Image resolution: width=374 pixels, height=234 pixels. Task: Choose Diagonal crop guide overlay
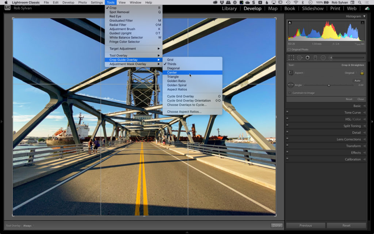[192, 68]
